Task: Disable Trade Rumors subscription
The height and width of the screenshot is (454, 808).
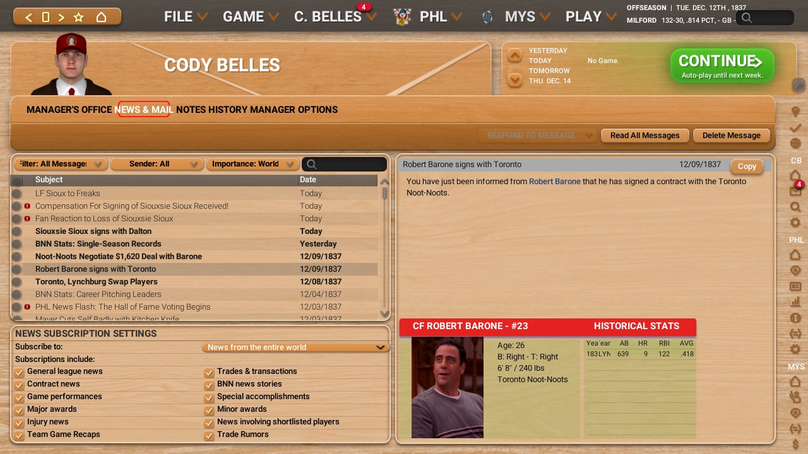Action: point(209,436)
